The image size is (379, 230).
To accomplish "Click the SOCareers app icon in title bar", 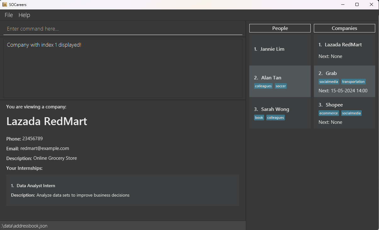I will tap(5, 4).
